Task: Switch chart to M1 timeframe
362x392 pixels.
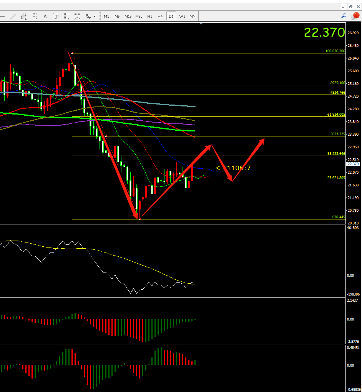Action: tap(106, 16)
